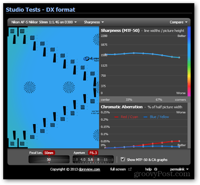Set aperture slider to 4.0

83,160
